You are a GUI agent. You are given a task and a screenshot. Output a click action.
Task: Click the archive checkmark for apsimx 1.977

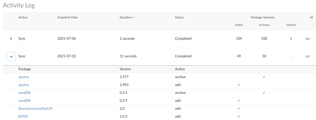[x=264, y=77]
